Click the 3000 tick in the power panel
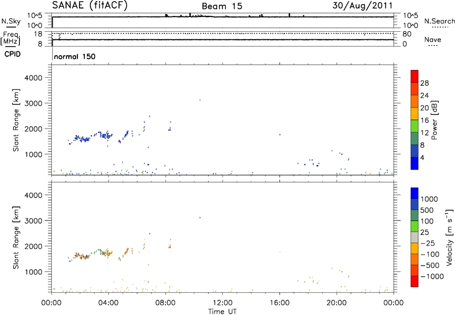This screenshot has height=315, width=455. pyautogui.click(x=34, y=103)
